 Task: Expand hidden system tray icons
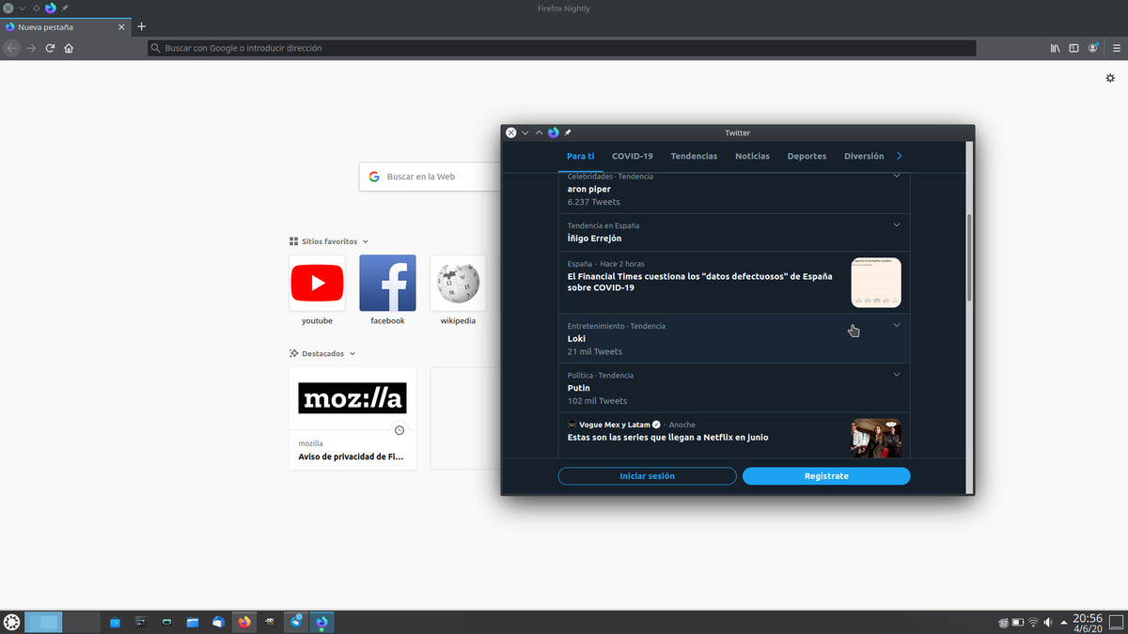pos(1063,622)
